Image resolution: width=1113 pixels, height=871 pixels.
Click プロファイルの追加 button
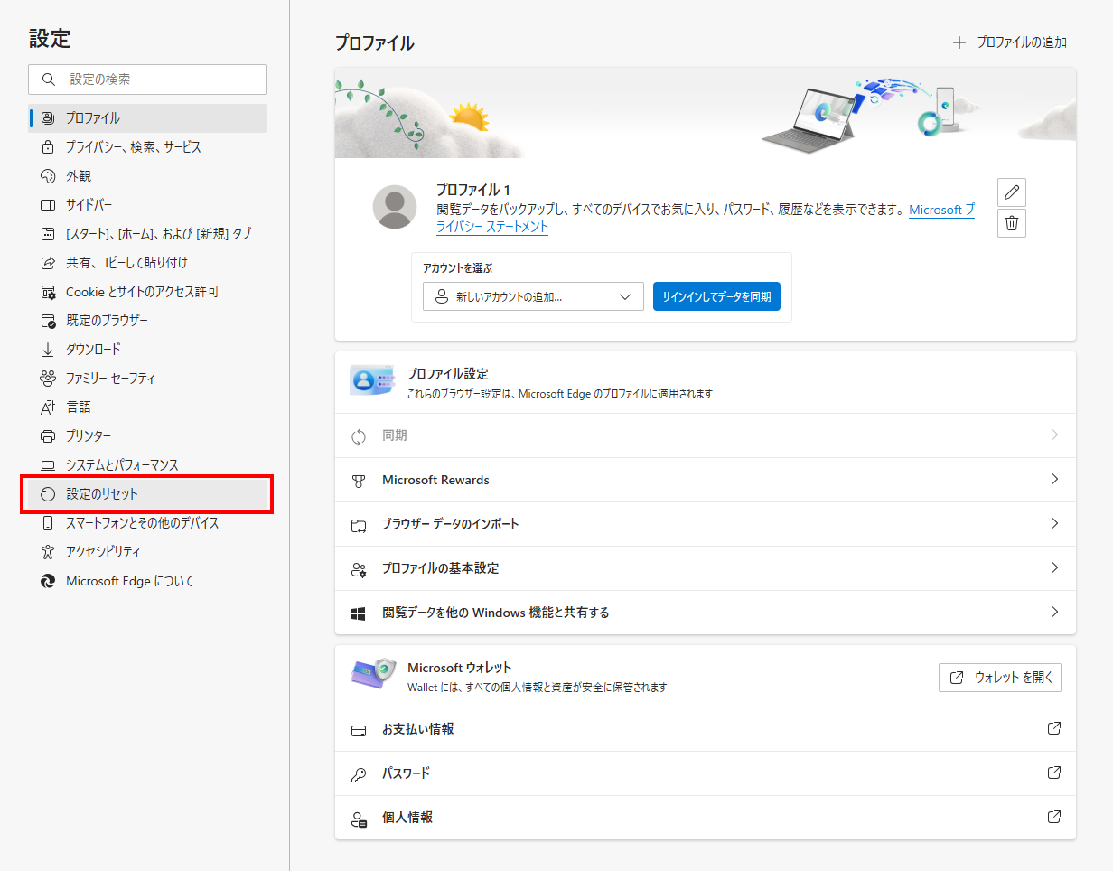(x=1010, y=42)
